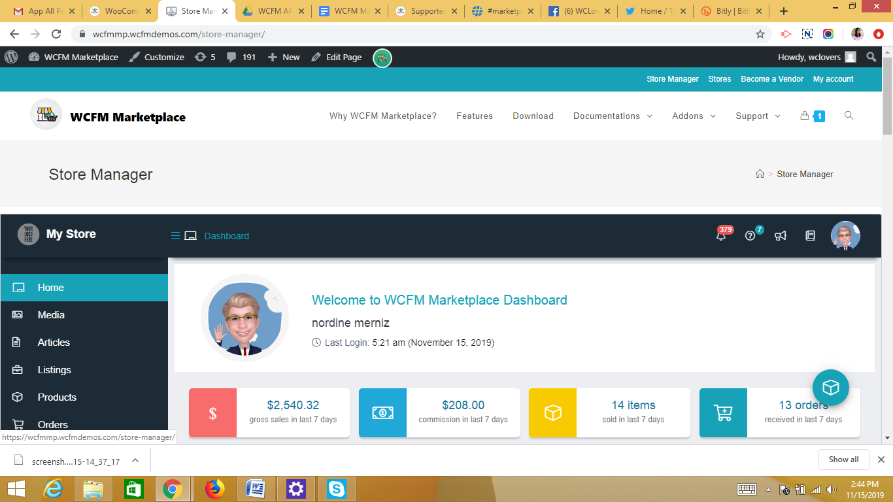Click the Download nav link
This screenshot has height=502, width=893.
click(x=533, y=116)
